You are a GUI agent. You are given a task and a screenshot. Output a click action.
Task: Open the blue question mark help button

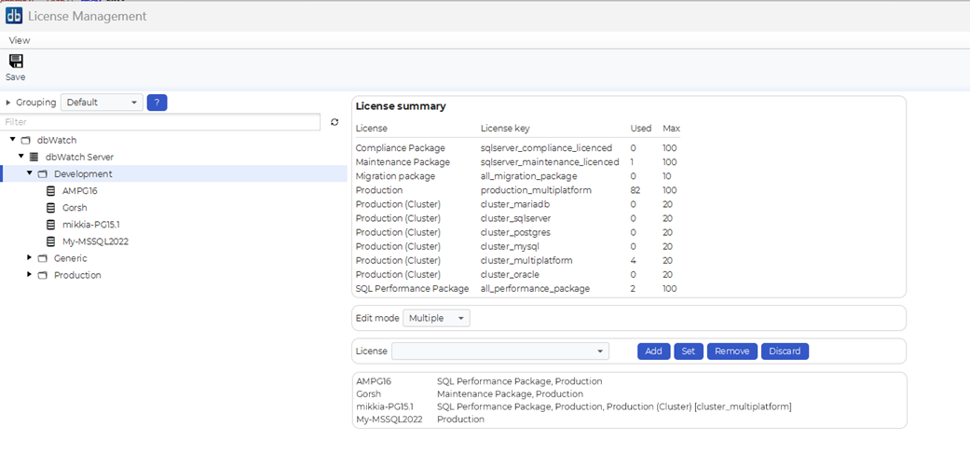[157, 103]
